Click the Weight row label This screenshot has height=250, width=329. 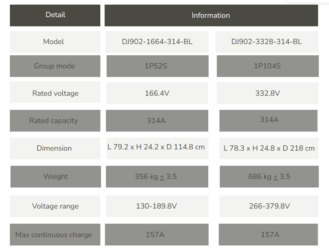click(x=56, y=177)
